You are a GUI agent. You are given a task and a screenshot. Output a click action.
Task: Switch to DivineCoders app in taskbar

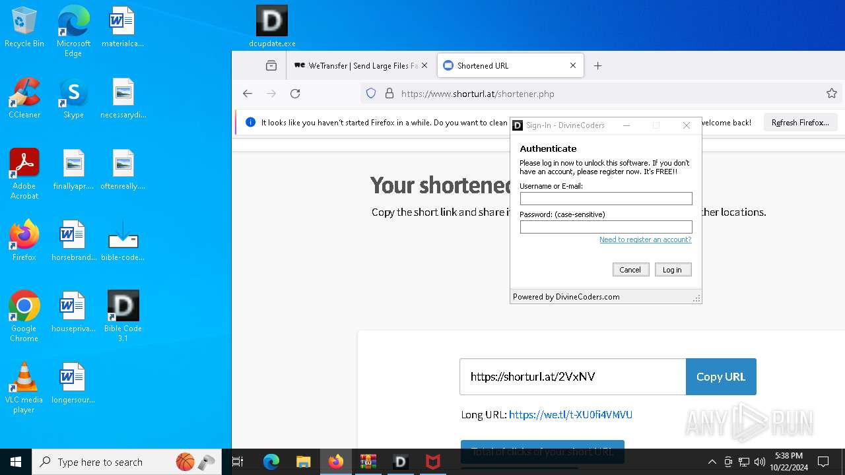(401, 462)
